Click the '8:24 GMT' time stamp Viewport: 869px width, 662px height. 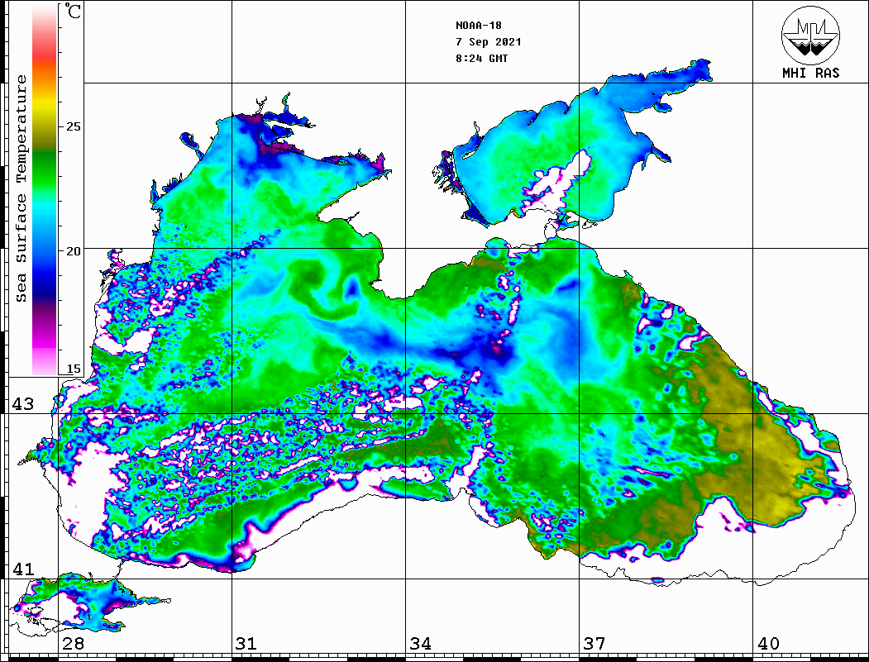[x=482, y=59]
